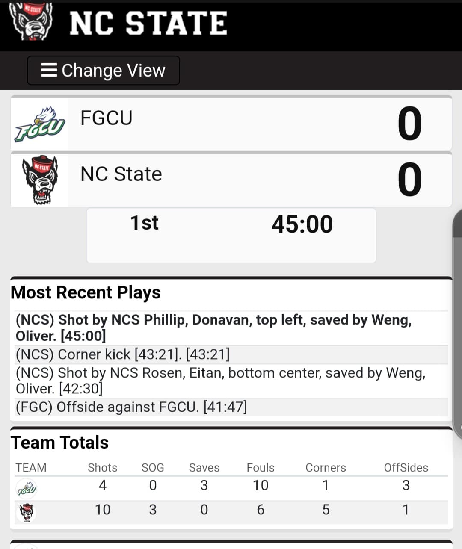The height and width of the screenshot is (549, 462).
Task: Click the 1st period indicator
Action: coord(144,223)
